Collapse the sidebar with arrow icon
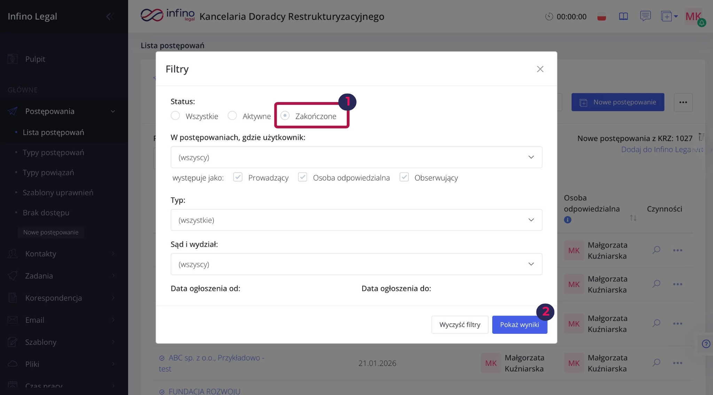 [x=109, y=16]
